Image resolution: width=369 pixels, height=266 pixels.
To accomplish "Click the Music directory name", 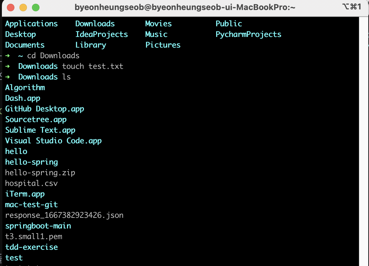I will 156,34.
